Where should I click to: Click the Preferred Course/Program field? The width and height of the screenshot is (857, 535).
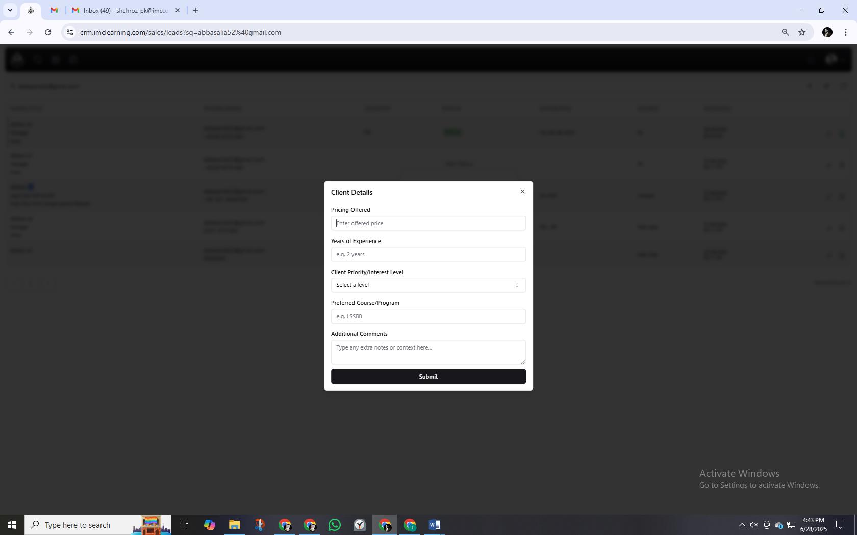(428, 316)
